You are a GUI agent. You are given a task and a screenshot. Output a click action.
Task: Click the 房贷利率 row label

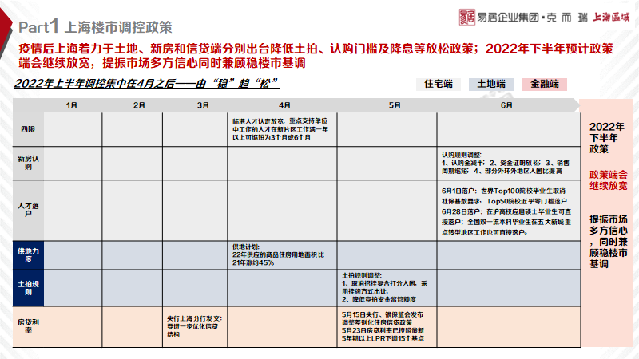pos(28,326)
